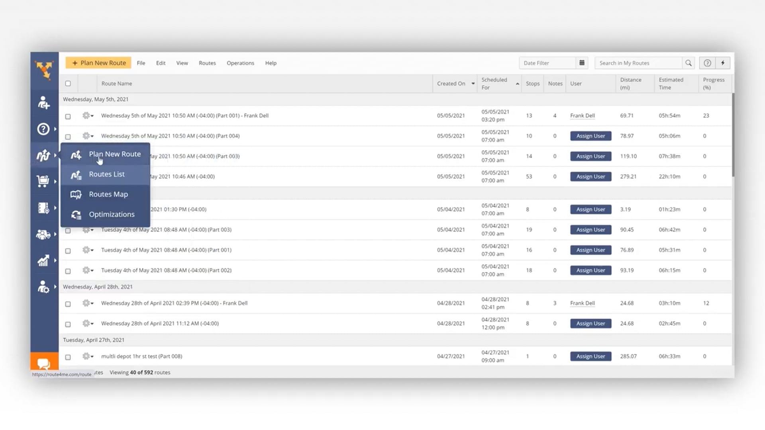Screen dimensions: 765x430
Task: Click the orange Plan New Route button
Action: coord(98,63)
